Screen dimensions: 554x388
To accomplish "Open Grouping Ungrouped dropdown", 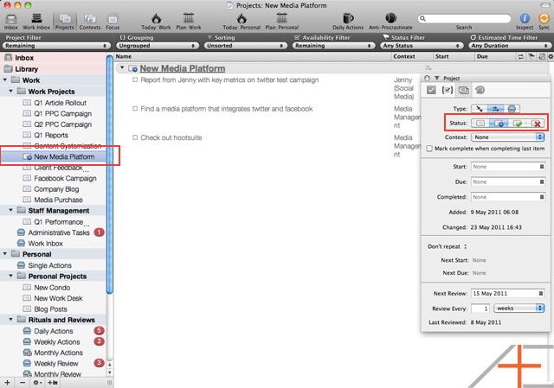I will click(157, 46).
